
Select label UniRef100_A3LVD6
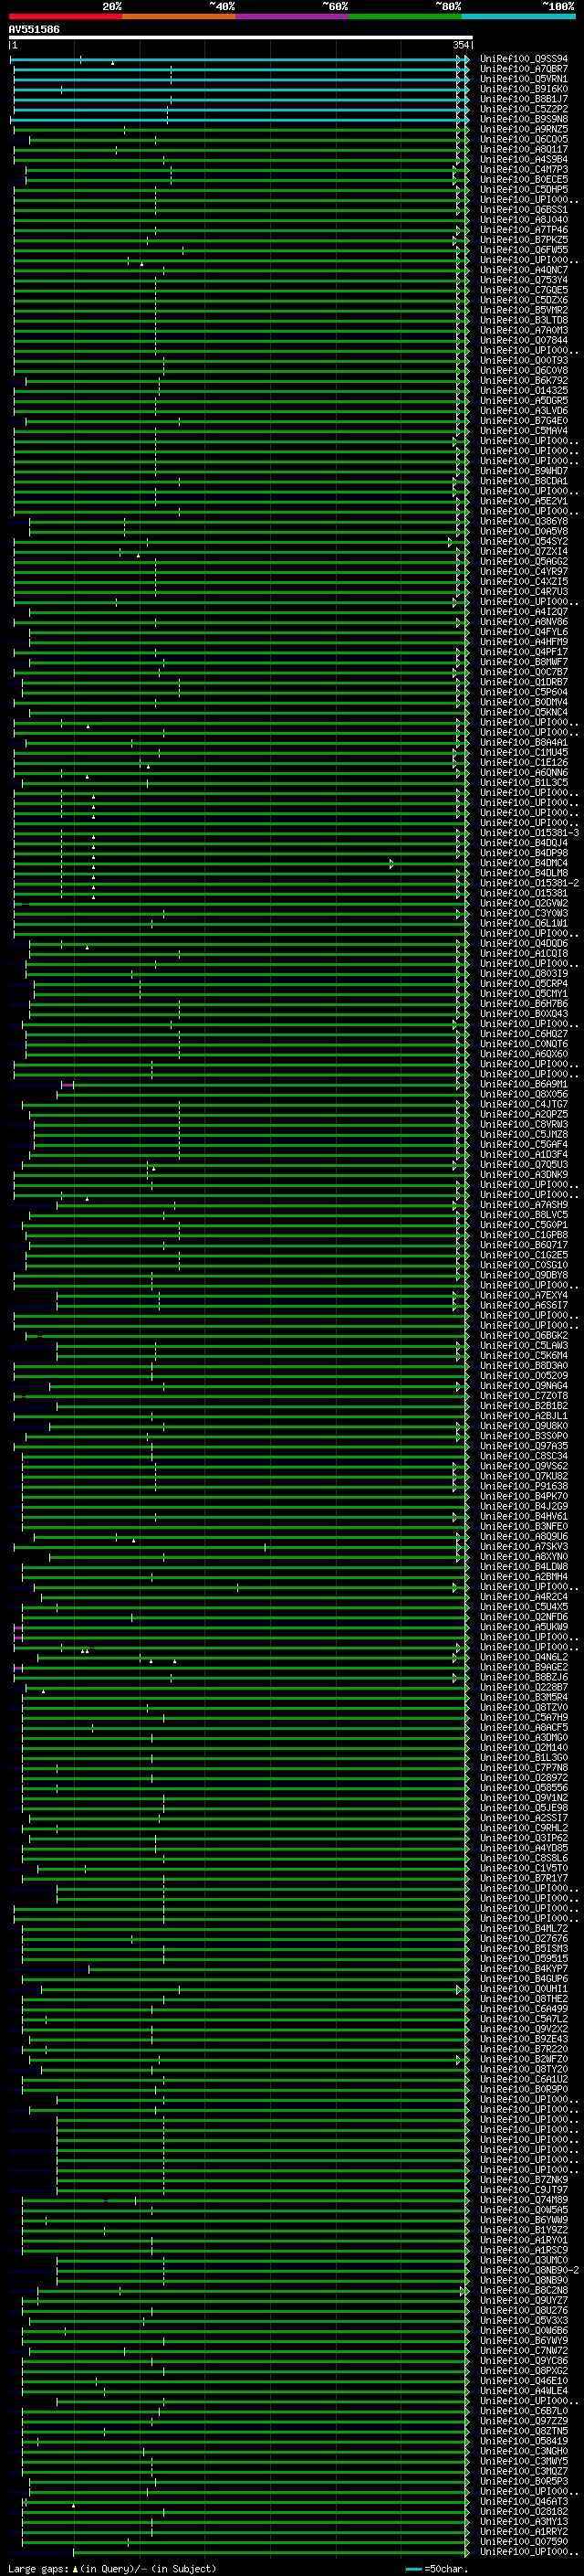[x=524, y=410]
